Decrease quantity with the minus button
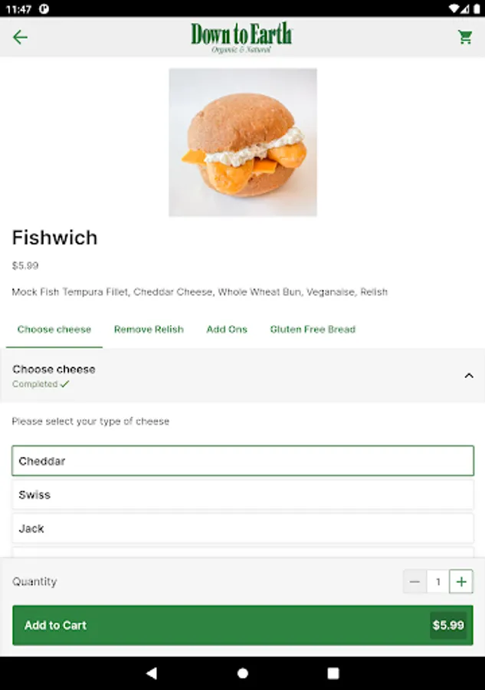 coord(415,581)
